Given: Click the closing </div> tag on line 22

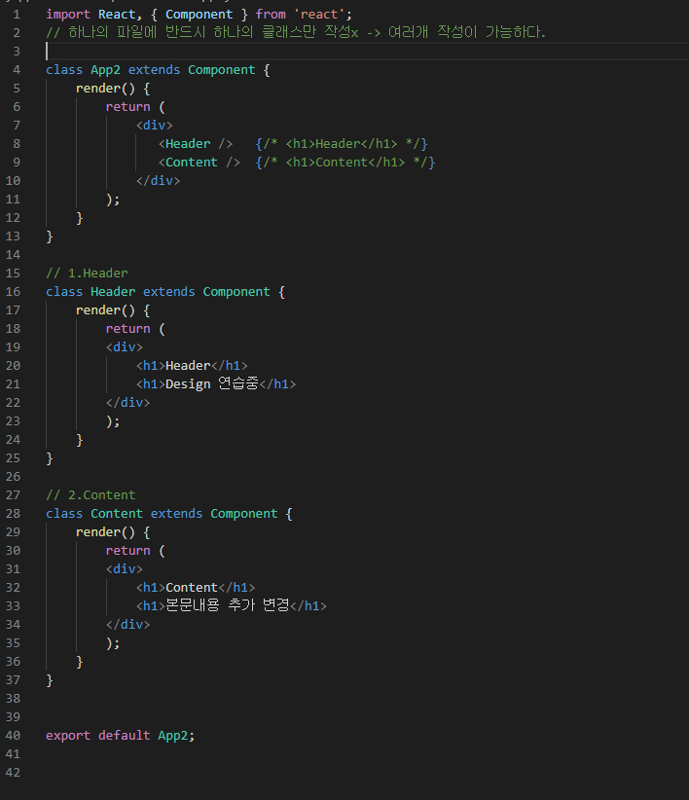Looking at the screenshot, I should click(128, 403).
